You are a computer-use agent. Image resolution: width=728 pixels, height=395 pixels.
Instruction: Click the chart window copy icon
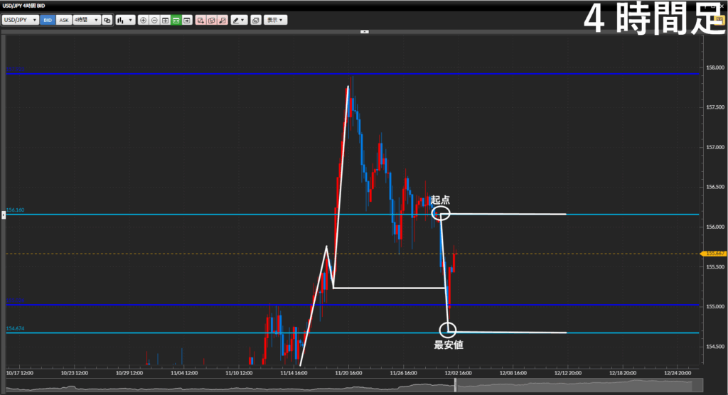(x=255, y=20)
